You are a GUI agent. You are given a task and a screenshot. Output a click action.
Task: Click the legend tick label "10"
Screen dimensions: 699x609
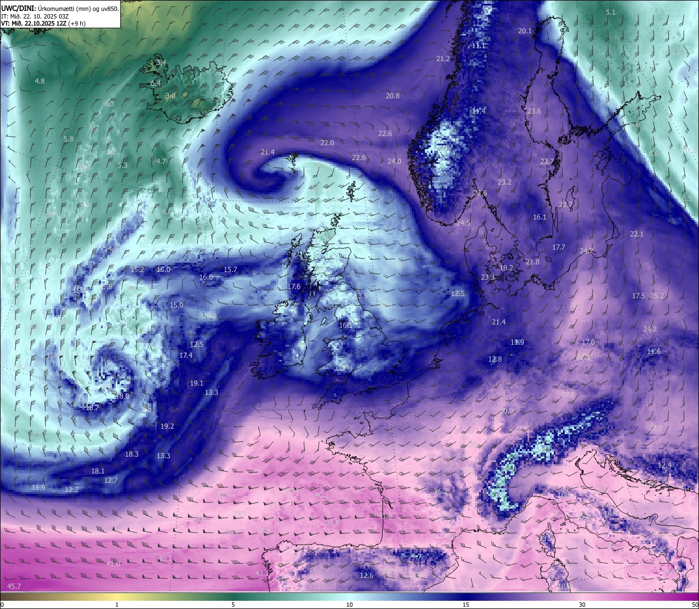tap(349, 605)
